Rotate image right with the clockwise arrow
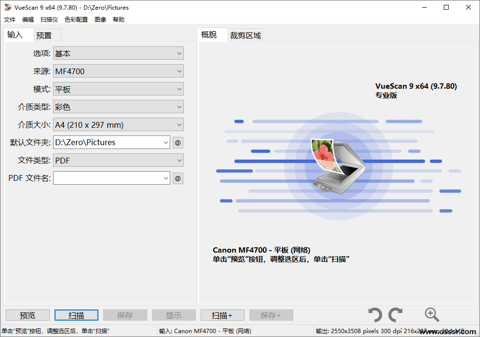 point(395,315)
